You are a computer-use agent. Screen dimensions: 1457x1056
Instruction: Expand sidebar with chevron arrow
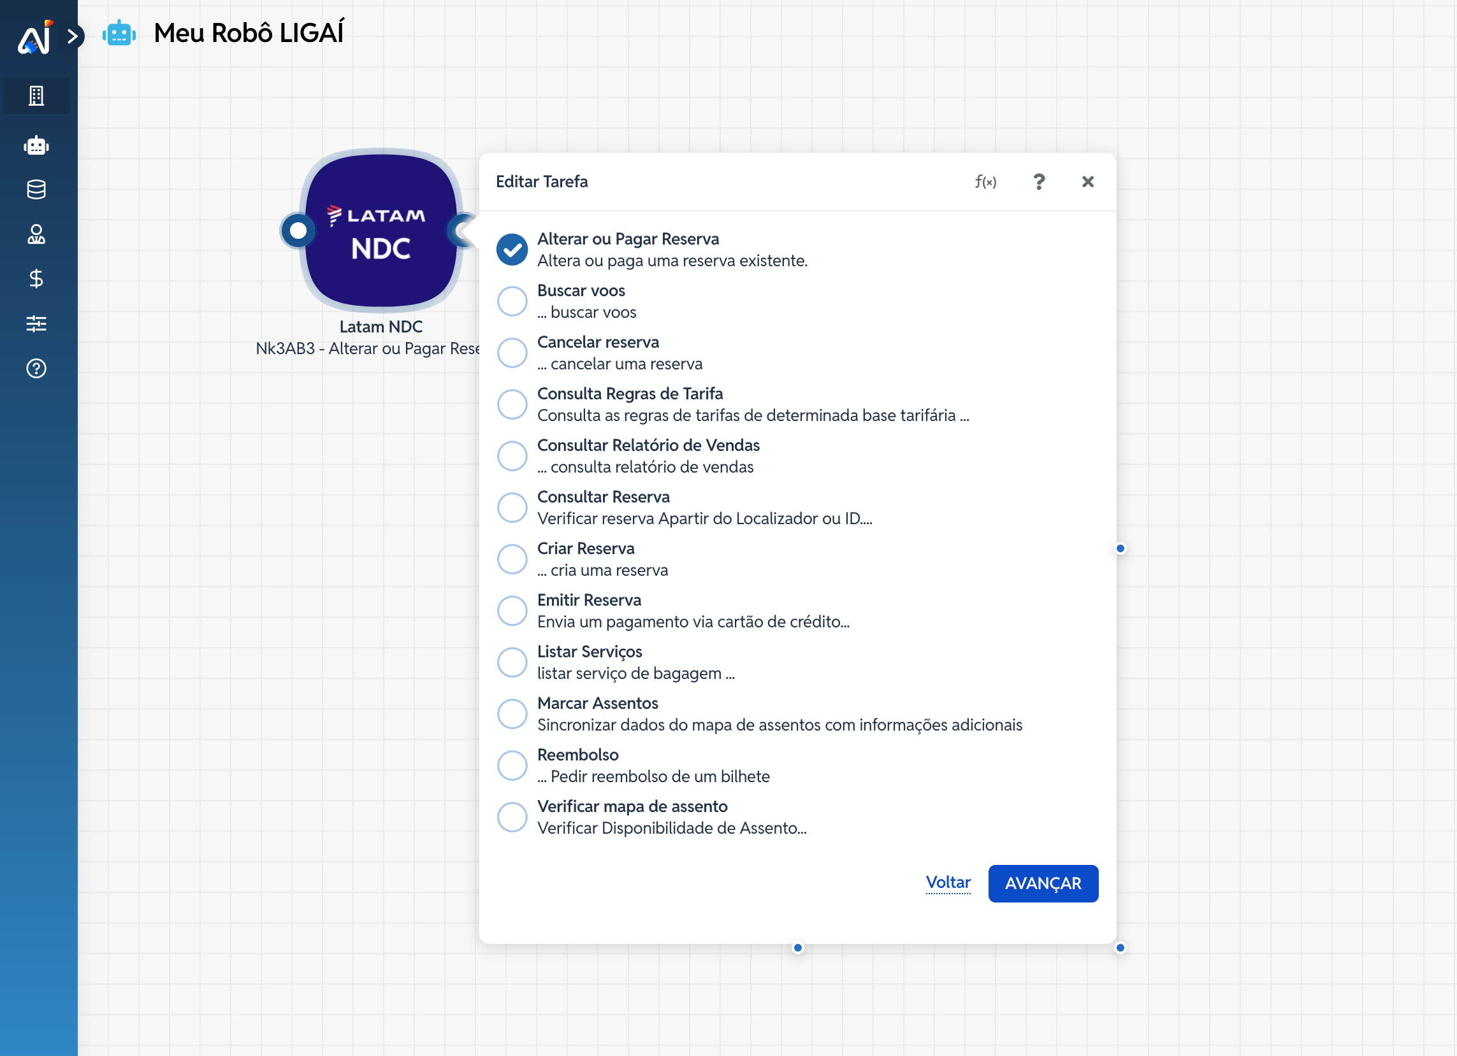coord(73,36)
